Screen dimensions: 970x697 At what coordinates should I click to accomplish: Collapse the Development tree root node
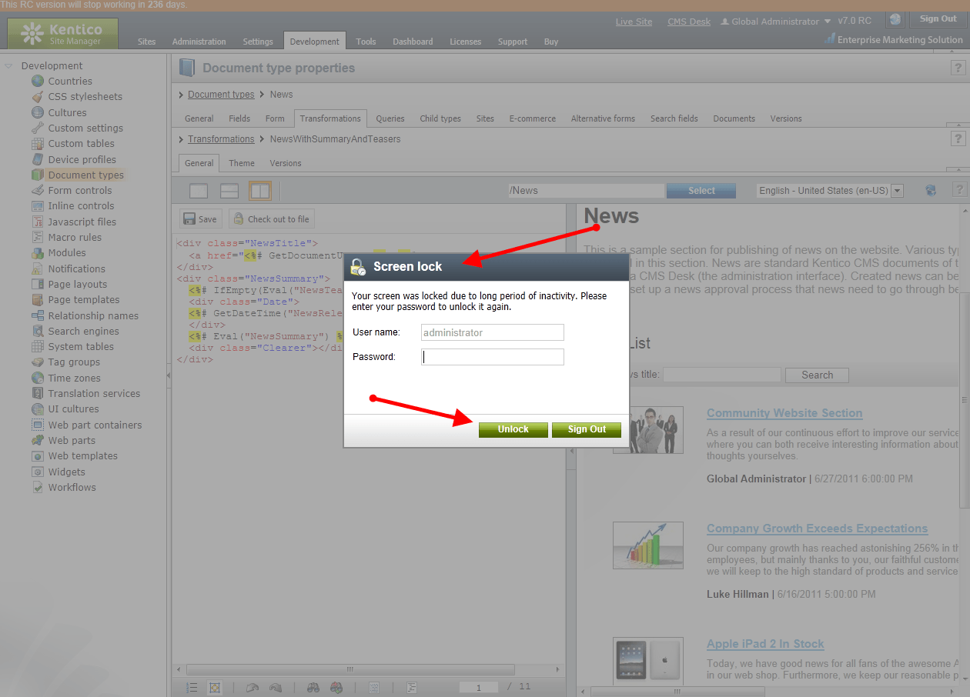coord(8,66)
